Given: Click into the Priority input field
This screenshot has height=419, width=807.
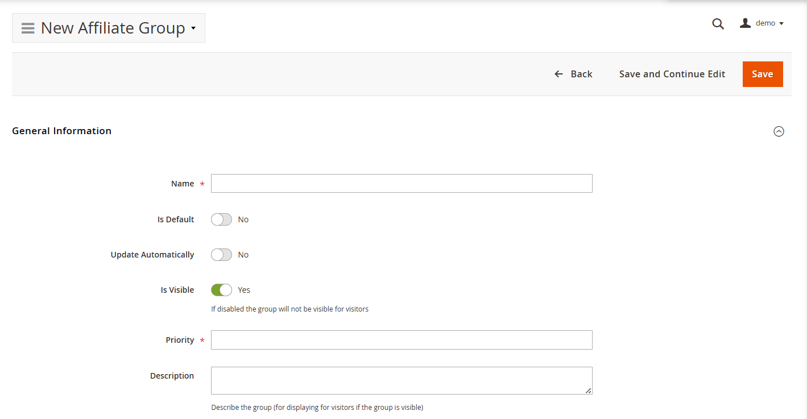Looking at the screenshot, I should tap(402, 340).
